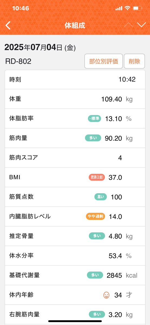Tap the 削除 delete button
This screenshot has height=325, width=150.
point(135,61)
